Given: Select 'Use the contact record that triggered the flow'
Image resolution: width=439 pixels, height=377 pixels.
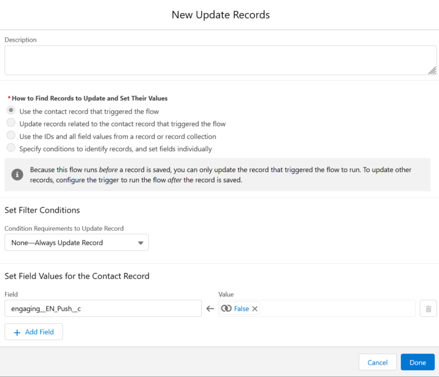Looking at the screenshot, I should [x=11, y=111].
